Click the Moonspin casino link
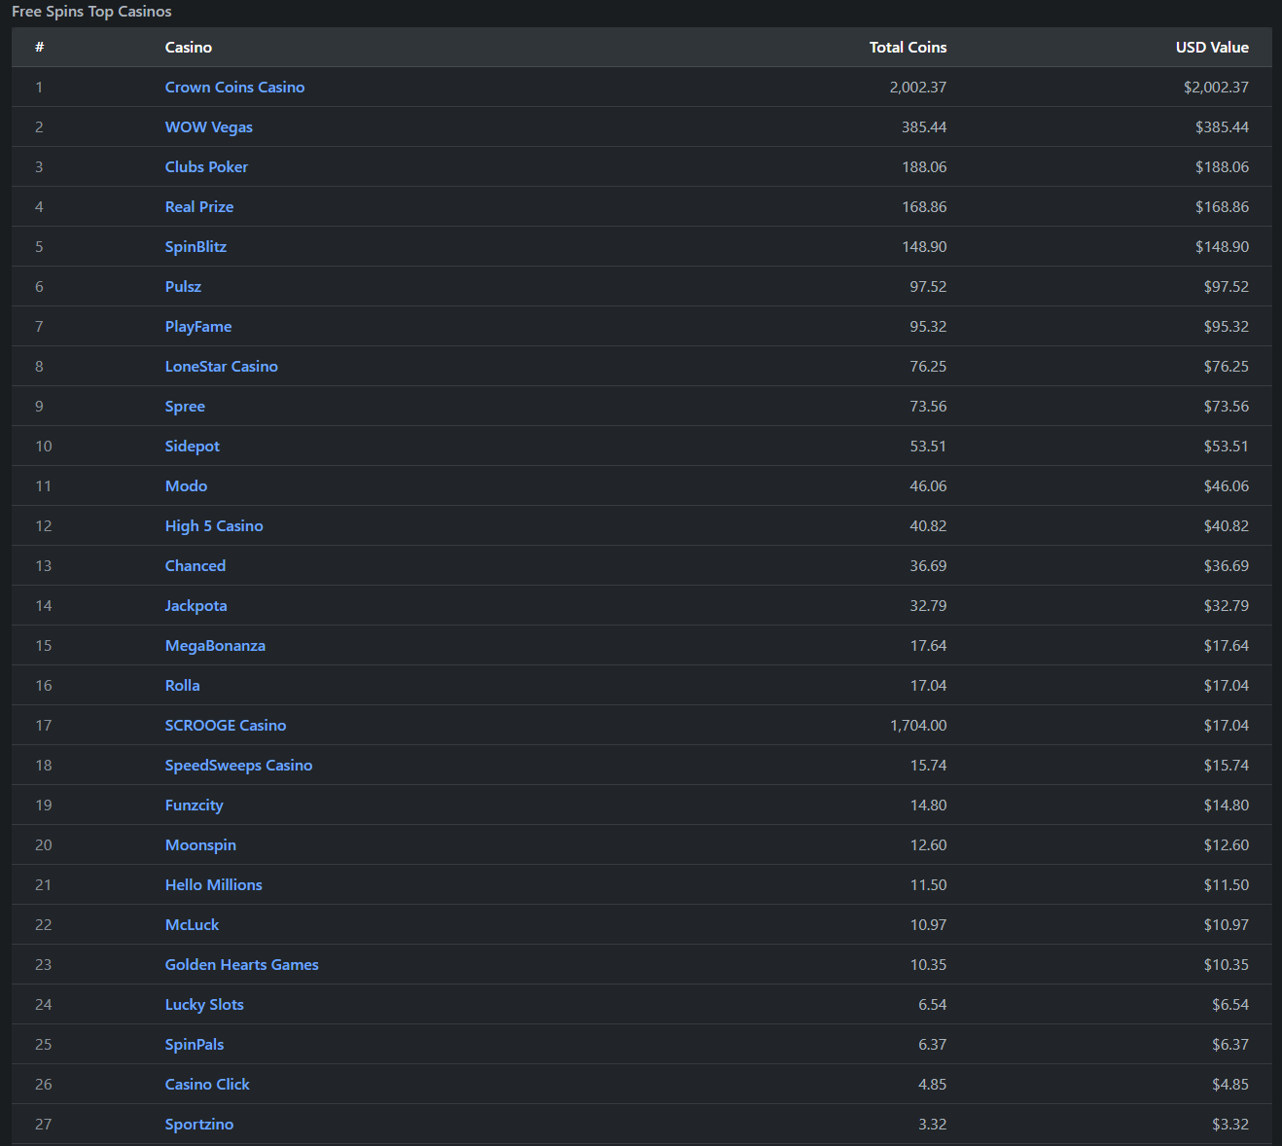The width and height of the screenshot is (1282, 1146). (x=200, y=844)
